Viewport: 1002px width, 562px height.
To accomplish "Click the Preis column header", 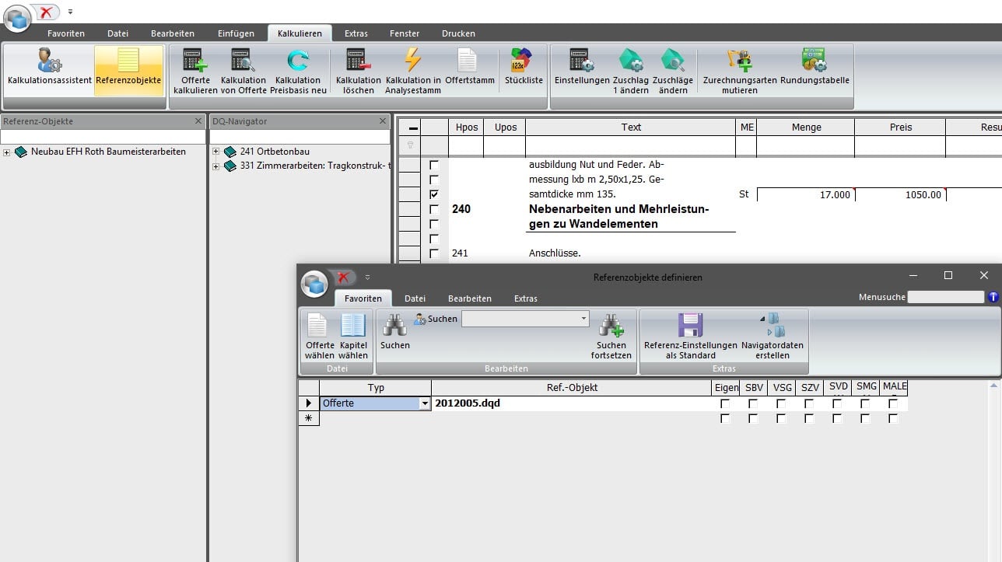I will [901, 127].
